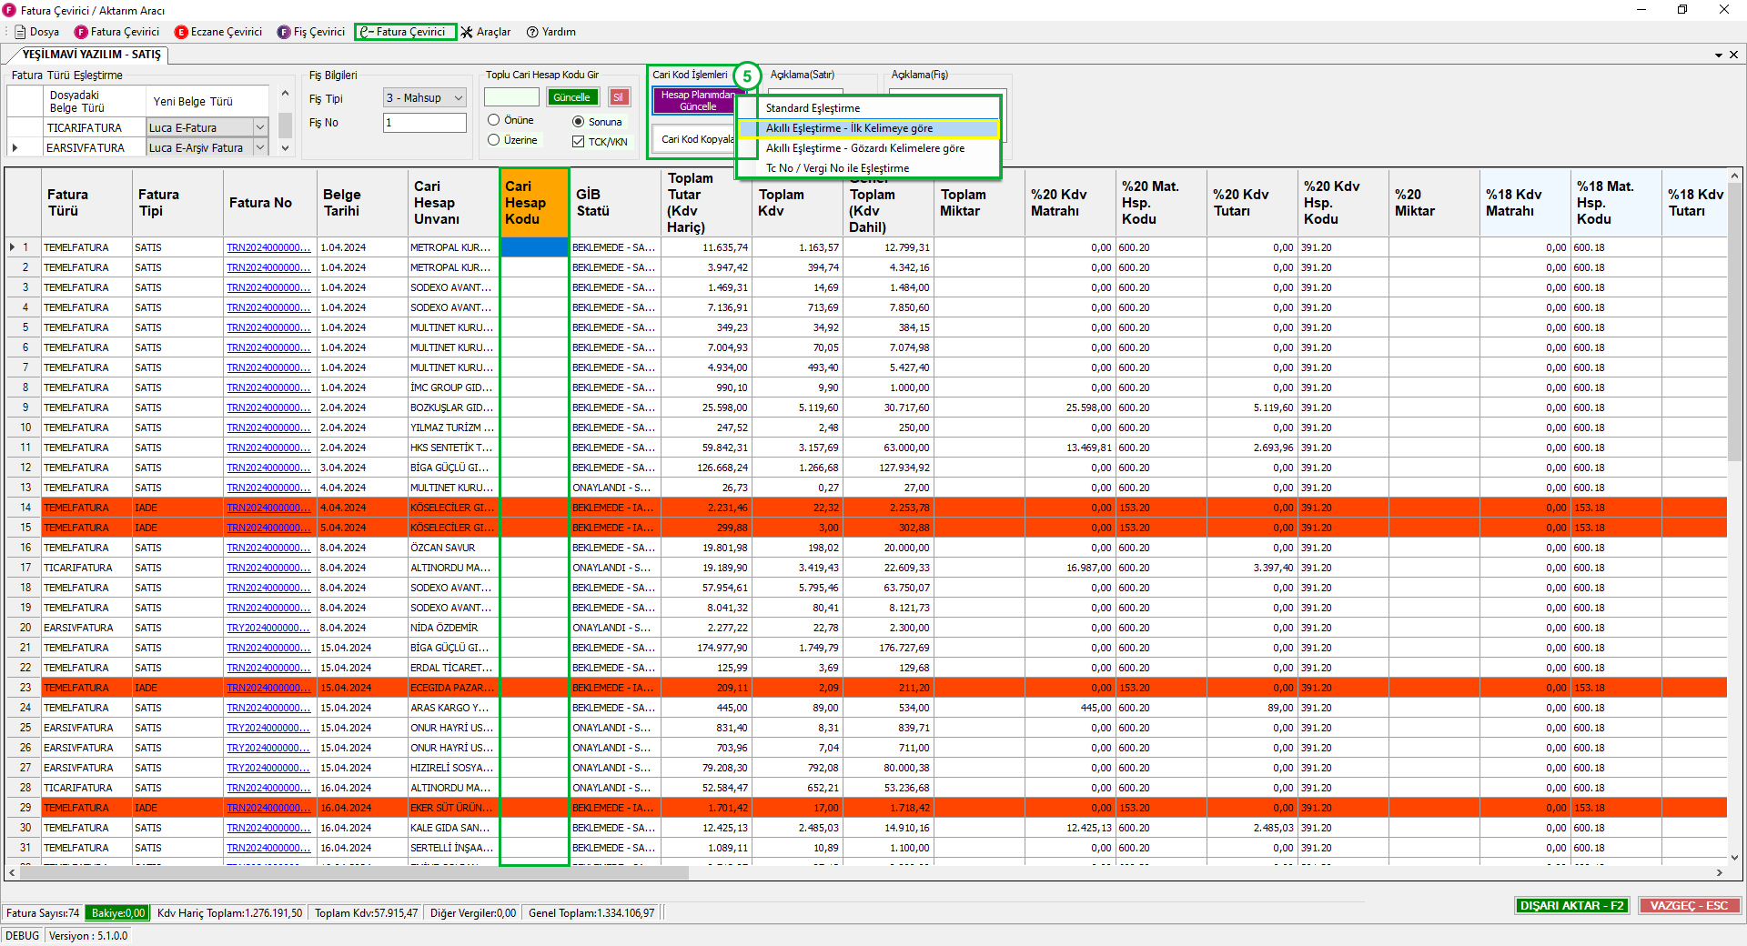Choose Standard Eşleştirme from the menu

813,108
